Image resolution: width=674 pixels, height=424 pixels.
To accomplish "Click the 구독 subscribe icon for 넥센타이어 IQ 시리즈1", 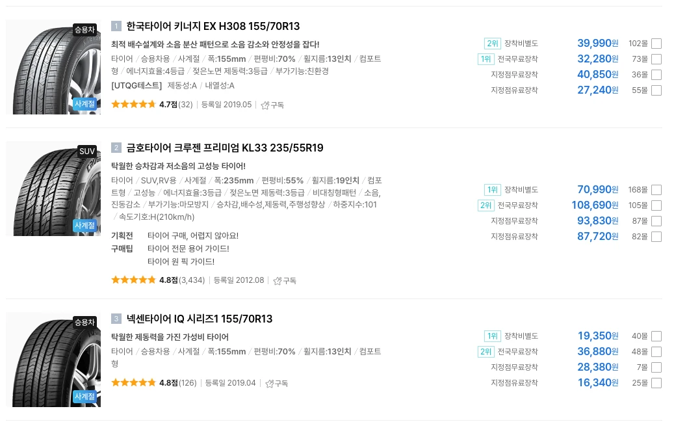I will pyautogui.click(x=277, y=383).
